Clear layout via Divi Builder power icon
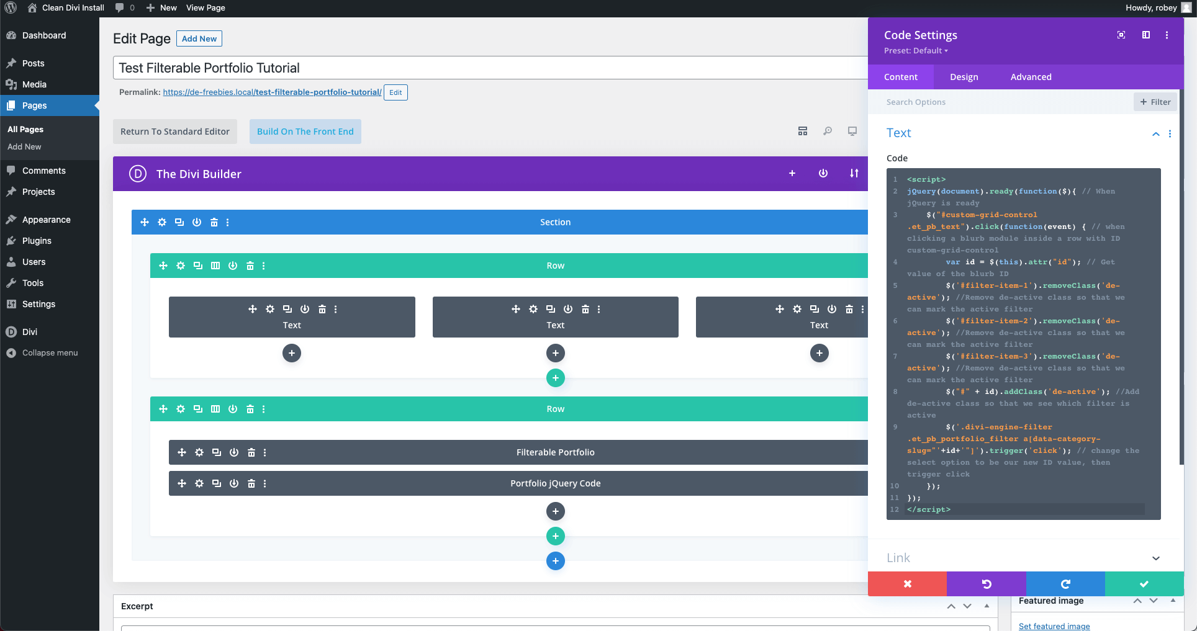 [x=823, y=174]
